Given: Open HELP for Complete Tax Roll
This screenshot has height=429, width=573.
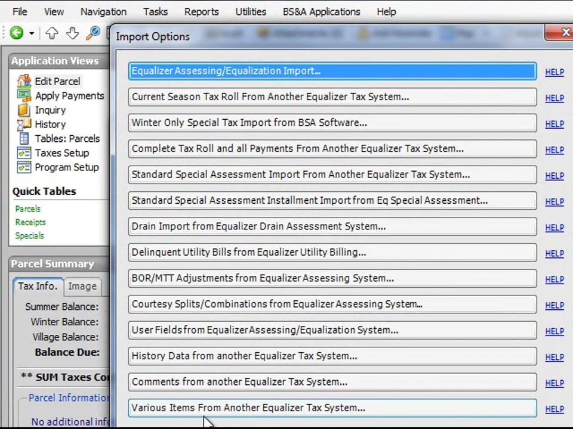Looking at the screenshot, I should click(x=554, y=150).
